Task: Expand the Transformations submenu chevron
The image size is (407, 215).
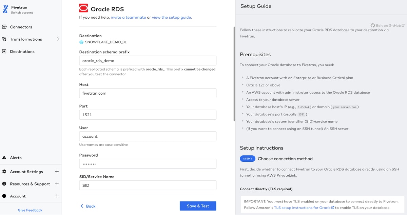Action: pyautogui.click(x=58, y=39)
